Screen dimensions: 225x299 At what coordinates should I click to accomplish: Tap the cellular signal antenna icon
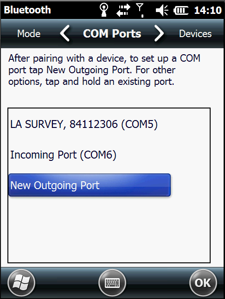click(140, 11)
